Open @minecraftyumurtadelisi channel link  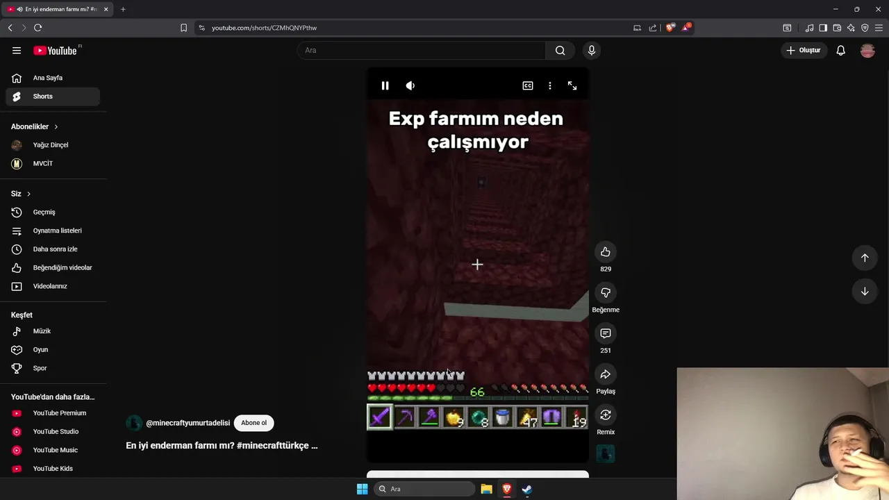tap(188, 423)
